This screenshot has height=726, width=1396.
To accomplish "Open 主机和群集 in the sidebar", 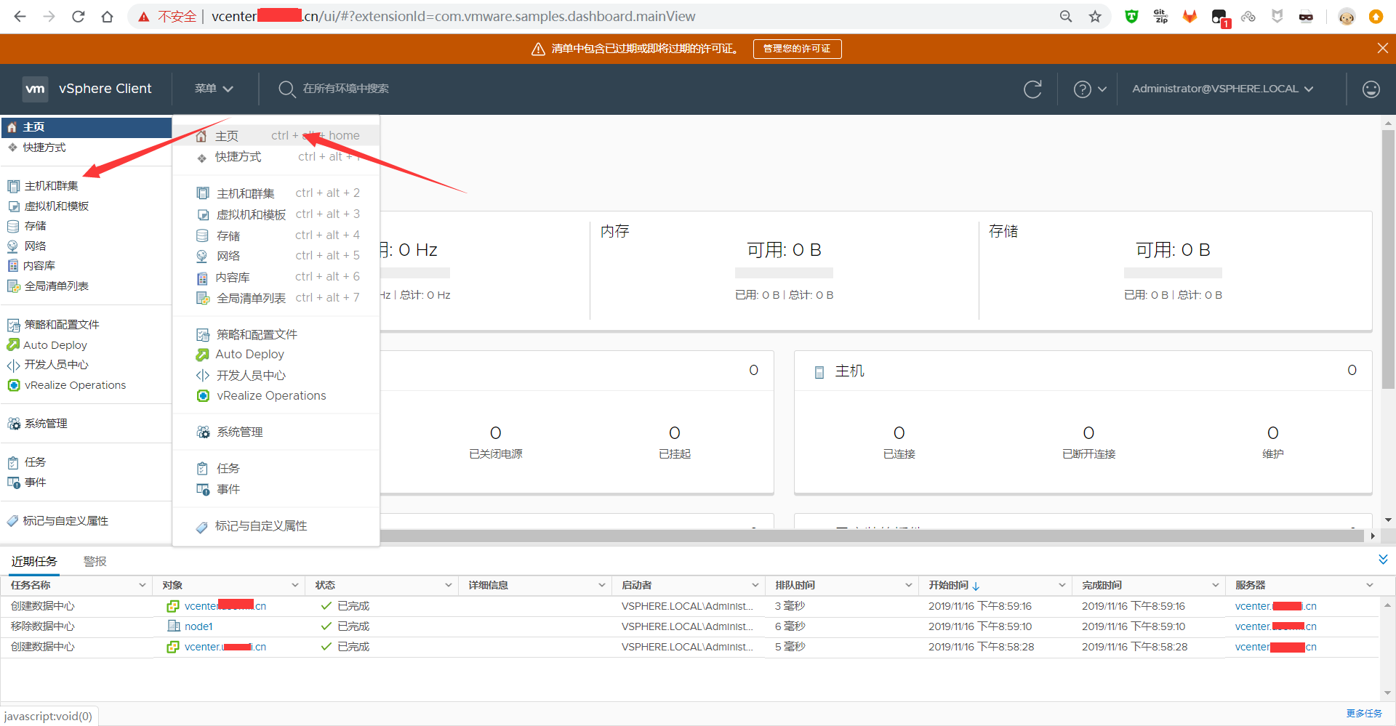I will pyautogui.click(x=52, y=186).
